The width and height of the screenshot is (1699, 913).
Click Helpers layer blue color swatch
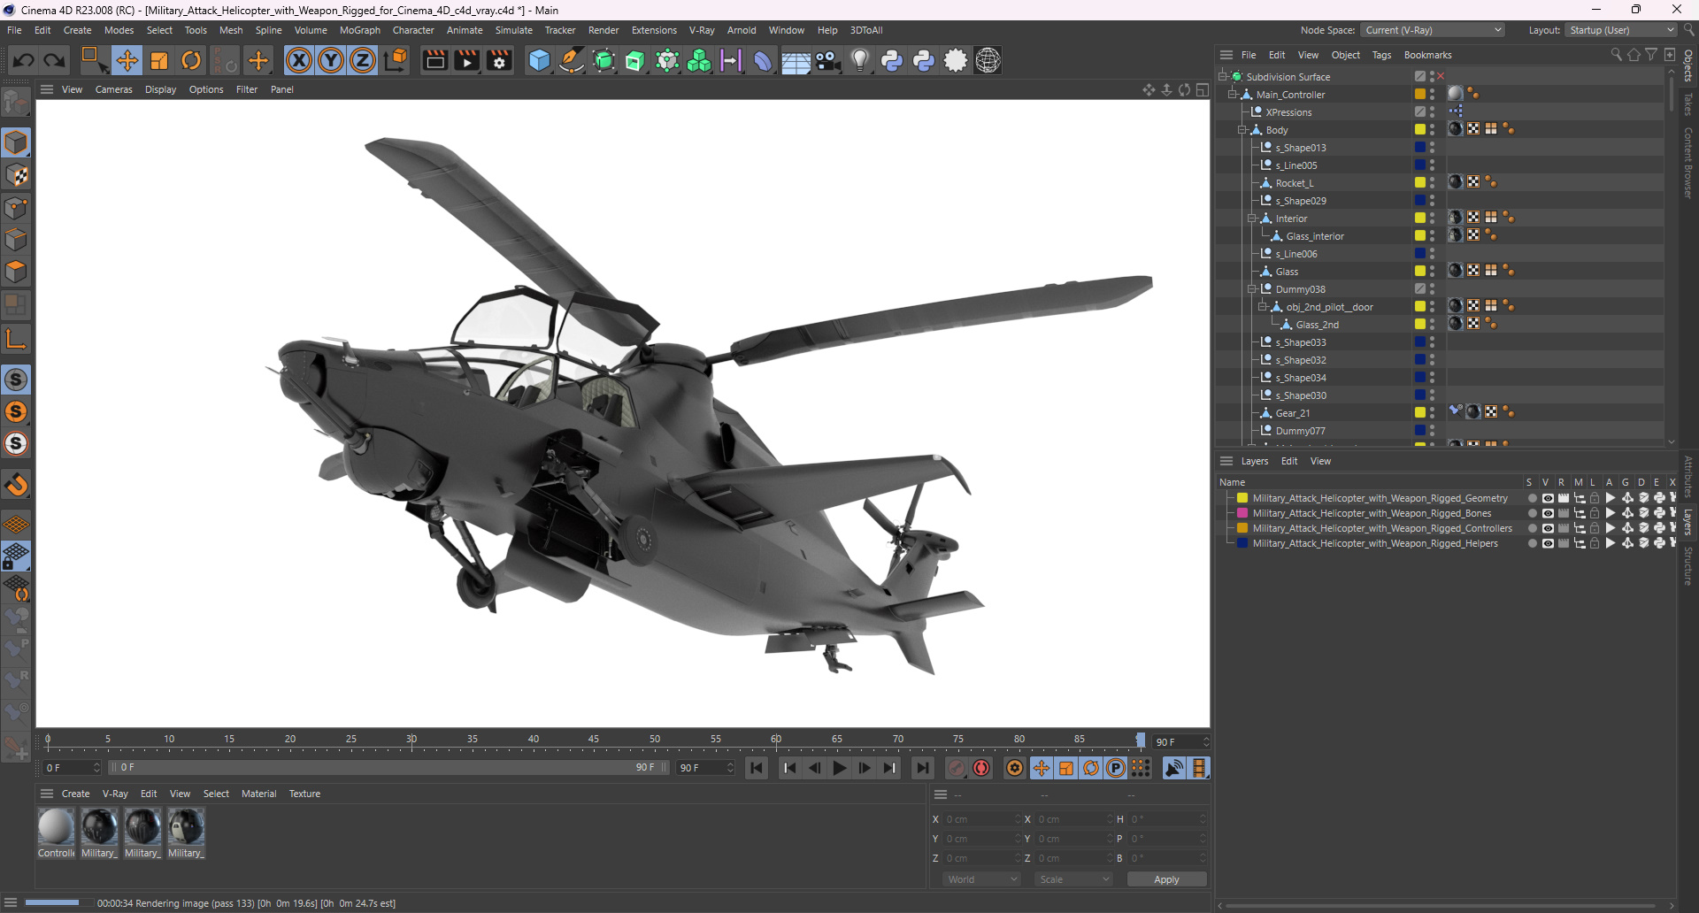[x=1242, y=543]
